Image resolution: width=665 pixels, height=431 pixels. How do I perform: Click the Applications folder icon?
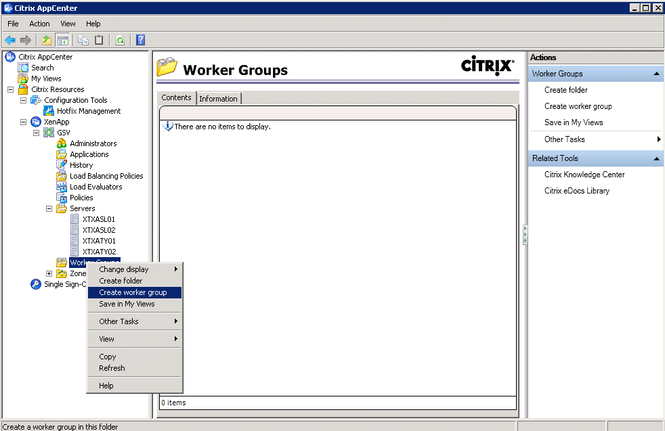[x=62, y=154]
